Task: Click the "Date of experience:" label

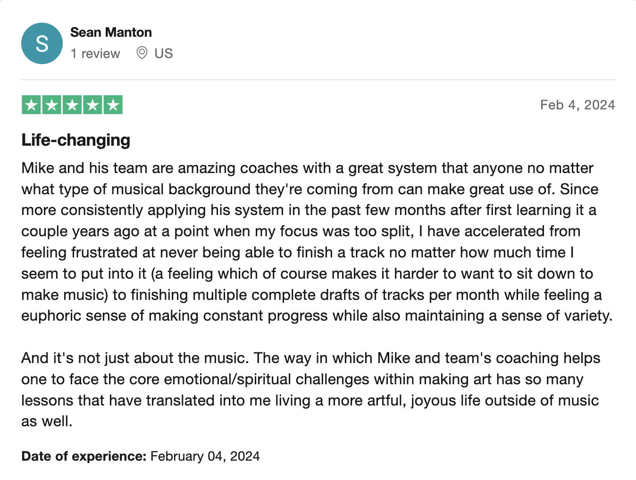Action: 84,456
